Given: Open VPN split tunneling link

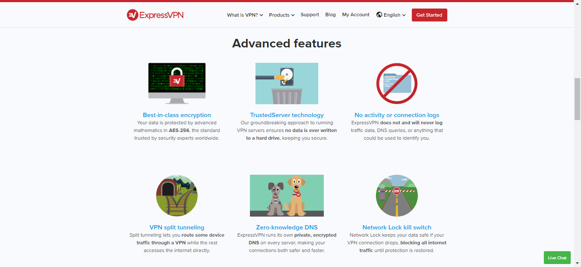Looking at the screenshot, I should coord(177,227).
